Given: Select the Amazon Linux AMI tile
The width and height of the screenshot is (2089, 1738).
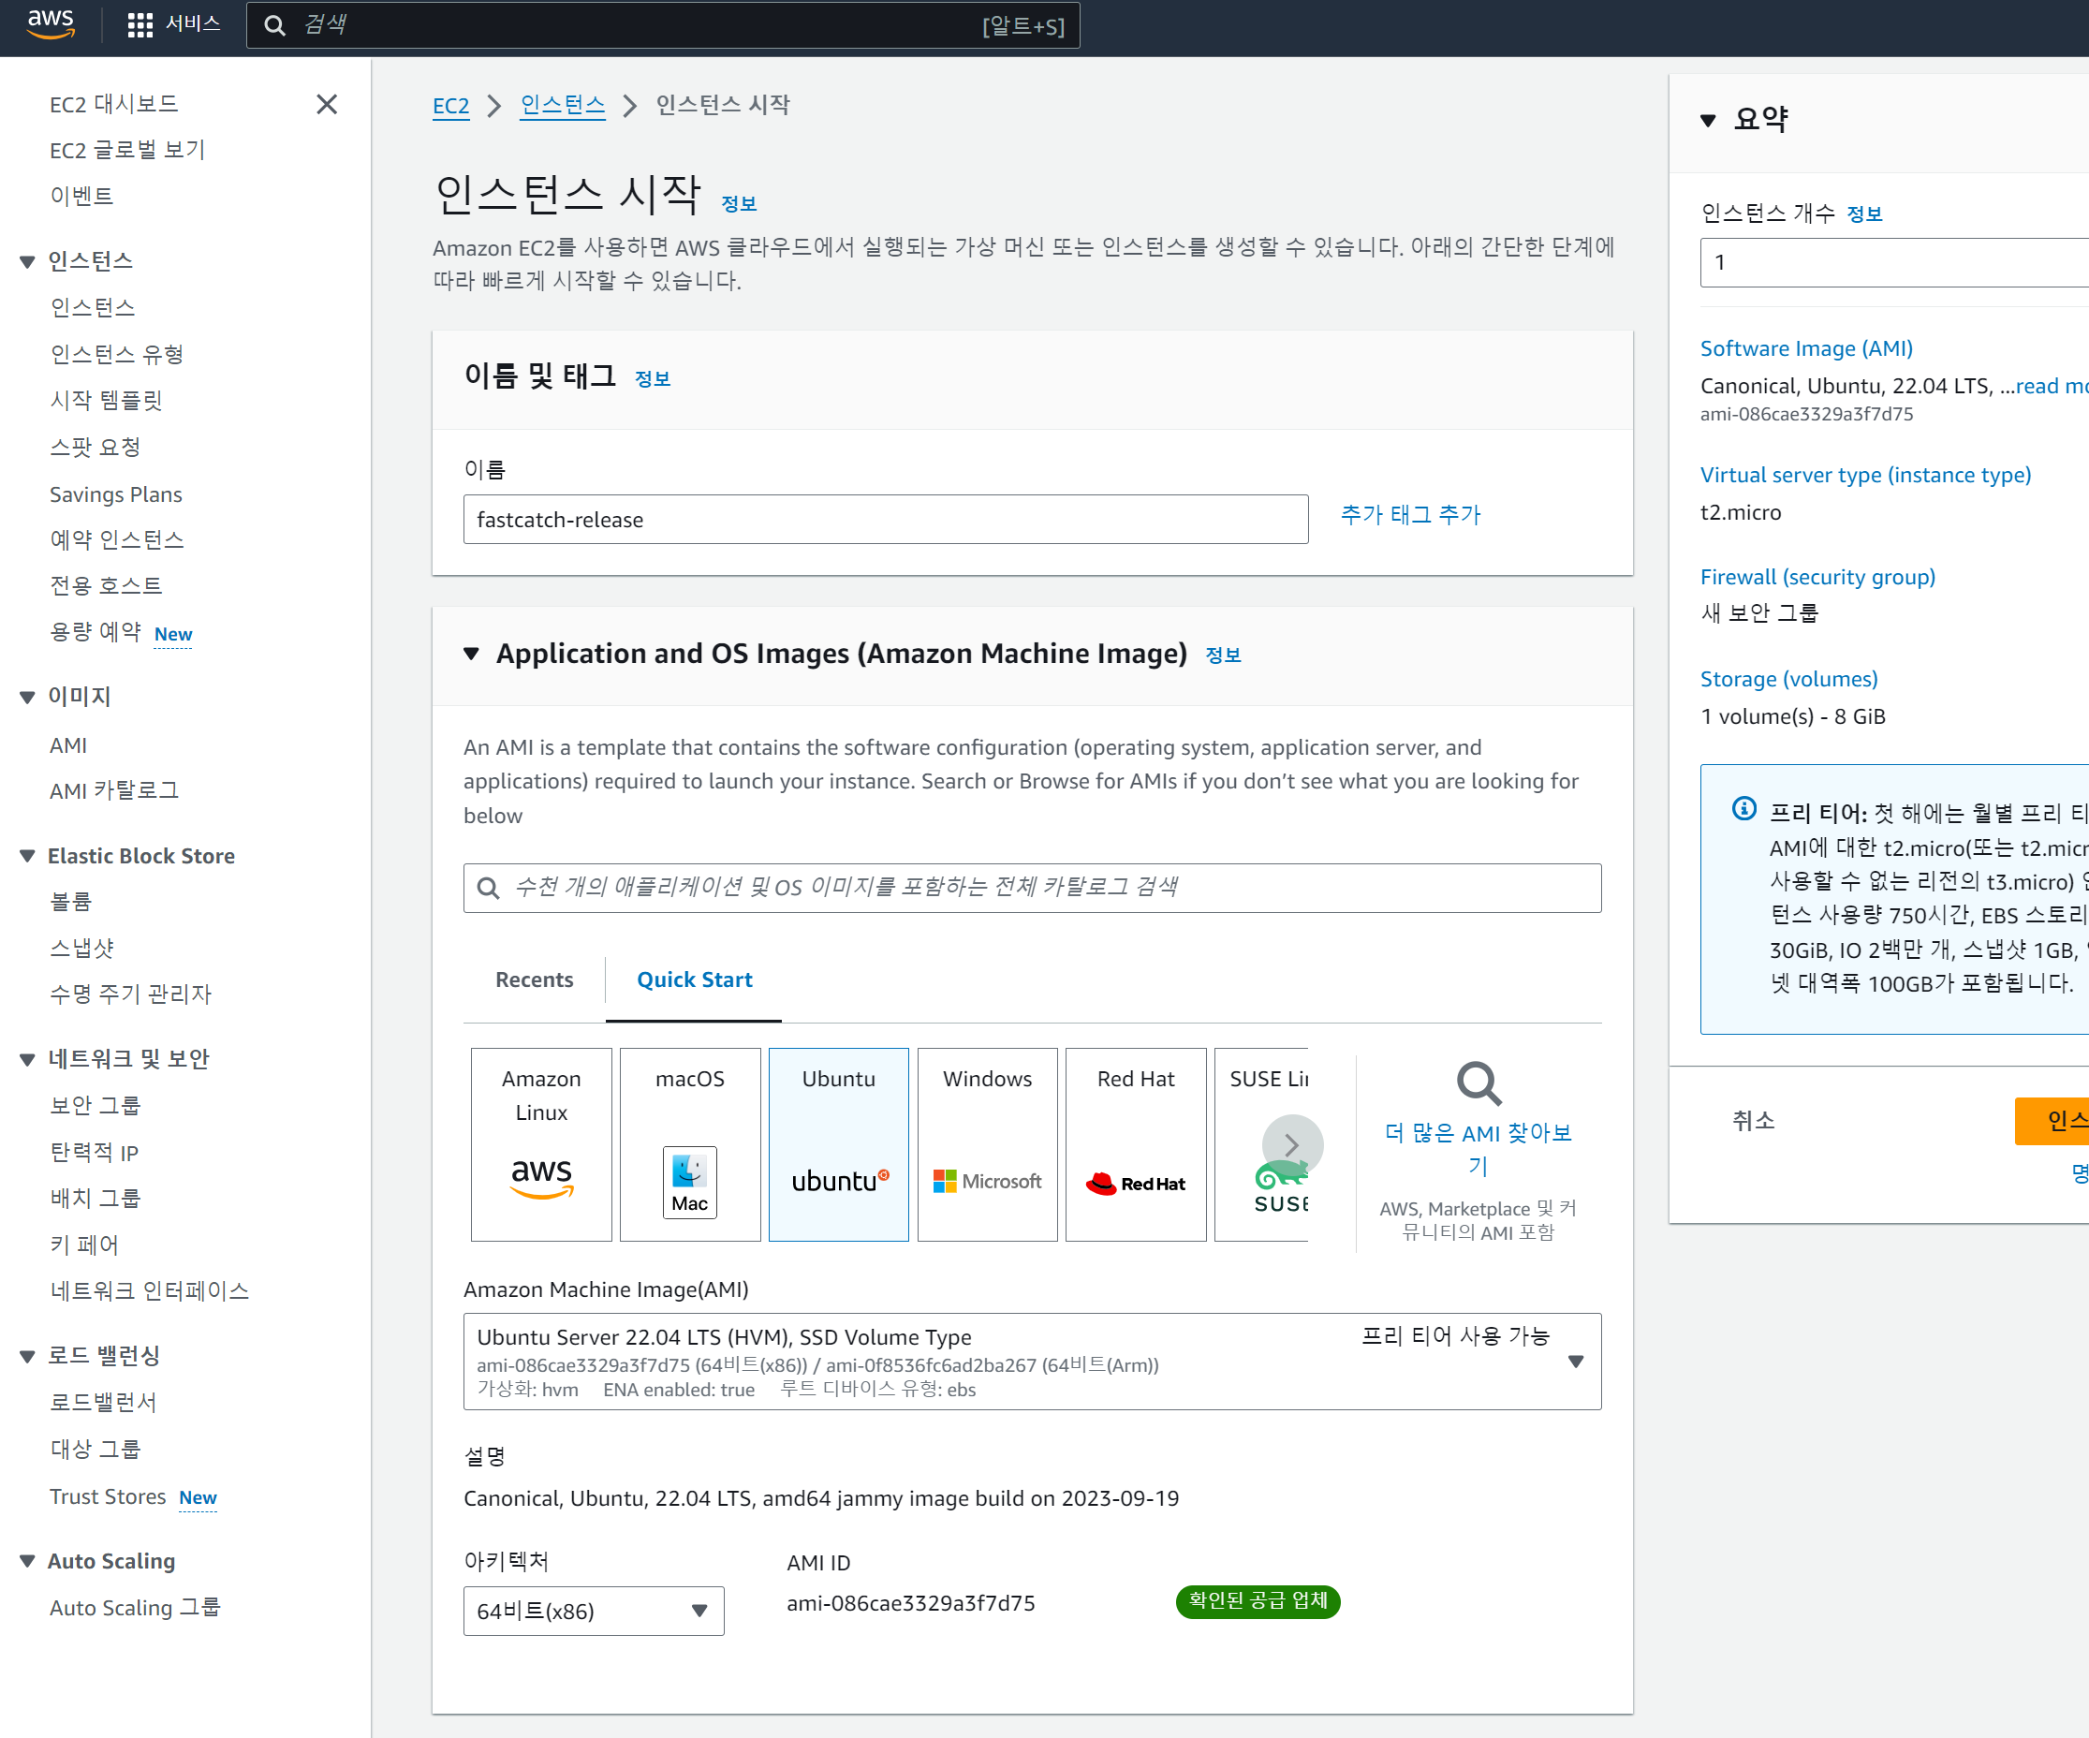Looking at the screenshot, I should (x=541, y=1143).
